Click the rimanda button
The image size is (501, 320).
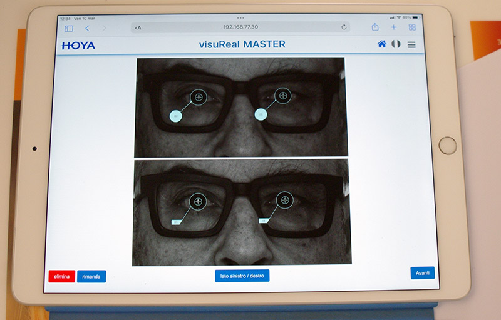[91, 277]
